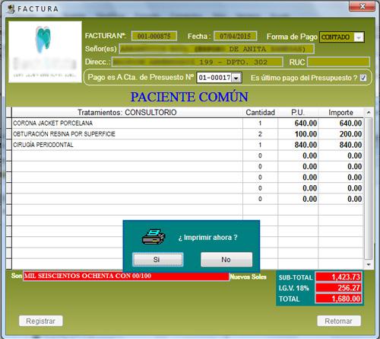Select the CIRUGÍA PERIODONTAL row
This screenshot has height=339, width=380.
(x=188, y=145)
